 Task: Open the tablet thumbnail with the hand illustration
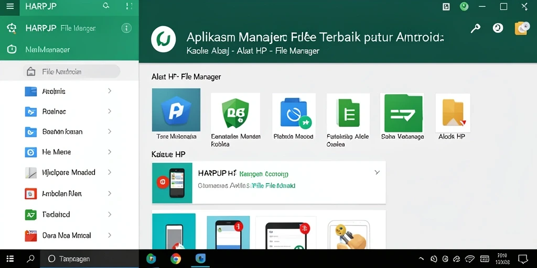pyautogui.click(x=348, y=234)
